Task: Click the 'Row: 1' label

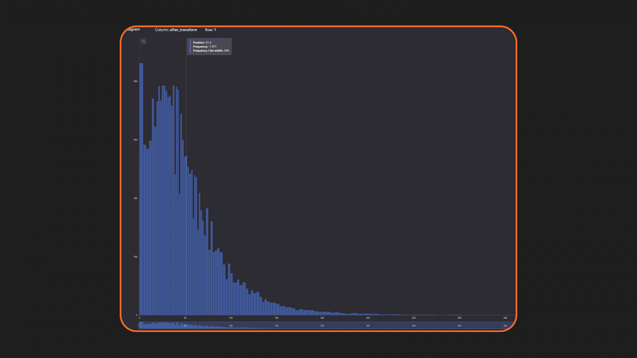Action: [x=210, y=30]
